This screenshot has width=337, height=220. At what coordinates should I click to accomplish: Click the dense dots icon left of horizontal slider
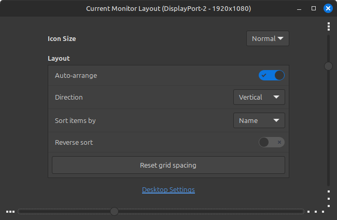(x=10, y=212)
